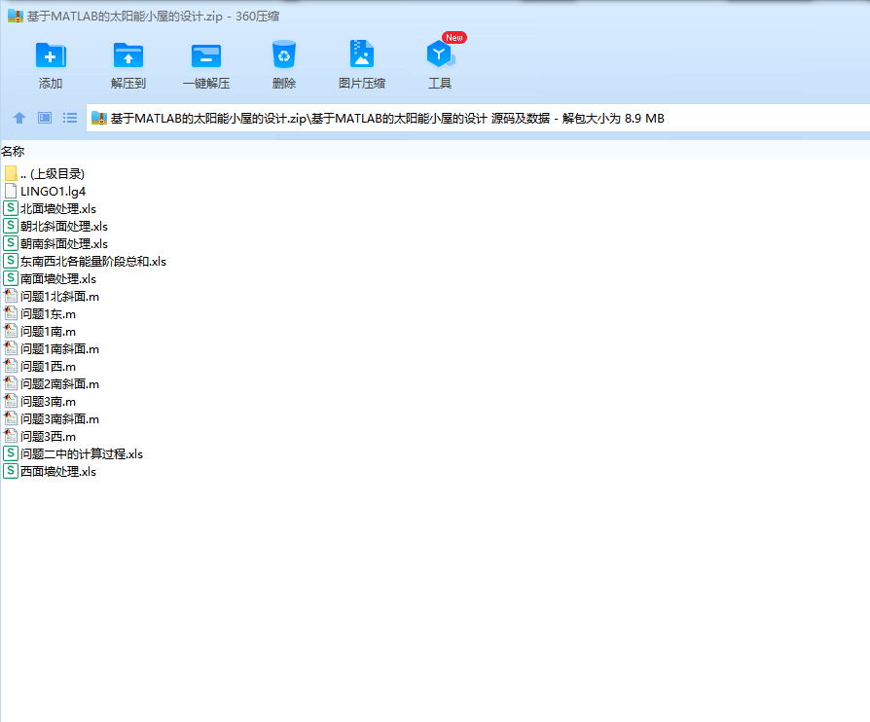The width and height of the screenshot is (870, 722).
Task: Select file 问题3南.m
Action: coord(40,401)
